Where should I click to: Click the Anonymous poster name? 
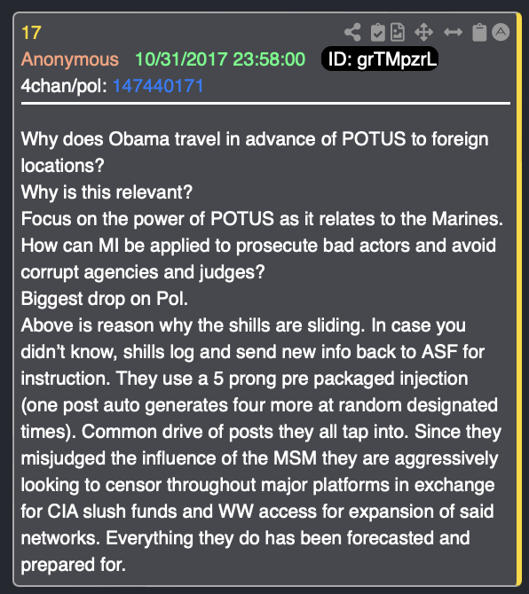[70, 59]
